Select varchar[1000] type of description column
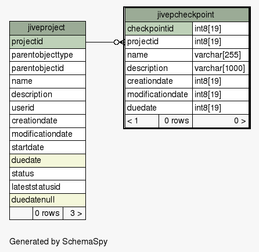The image size is (259, 252). coord(221,68)
